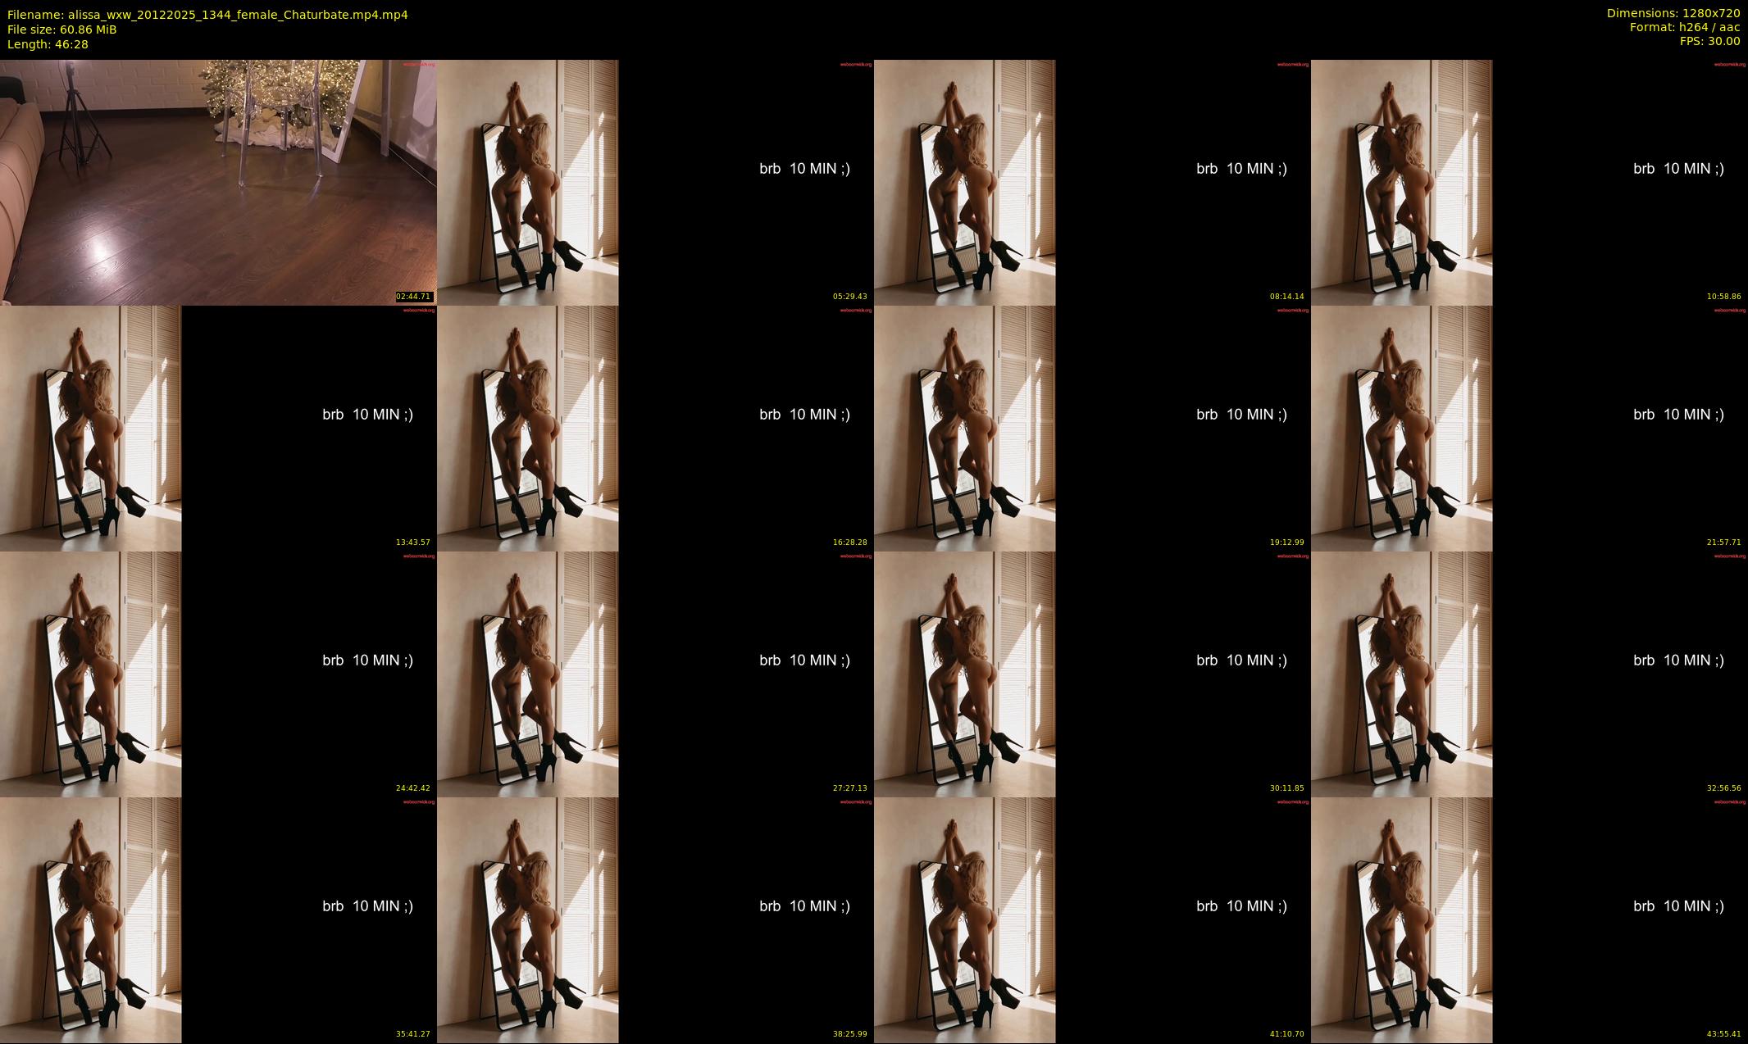Screen dimensions: 1748x1044
Task: Open the thumbnail at 30:11.85
Action: point(1092,674)
